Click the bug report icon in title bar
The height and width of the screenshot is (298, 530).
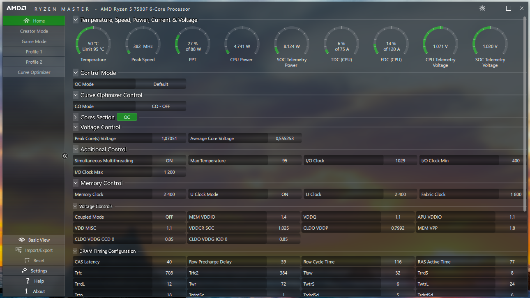pos(482,8)
